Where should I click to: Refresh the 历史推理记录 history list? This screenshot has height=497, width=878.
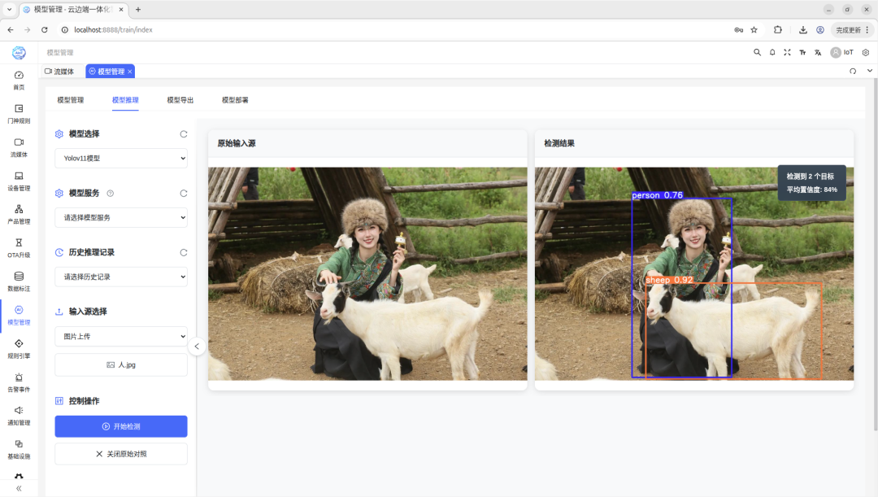click(x=183, y=253)
